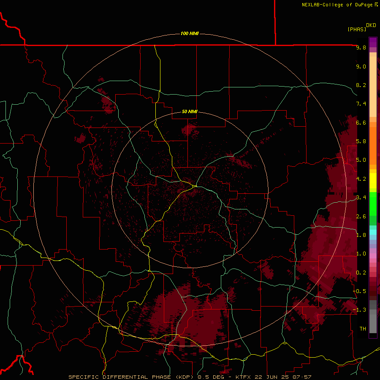Click the legend value '9.8'

pyautogui.click(x=361, y=47)
